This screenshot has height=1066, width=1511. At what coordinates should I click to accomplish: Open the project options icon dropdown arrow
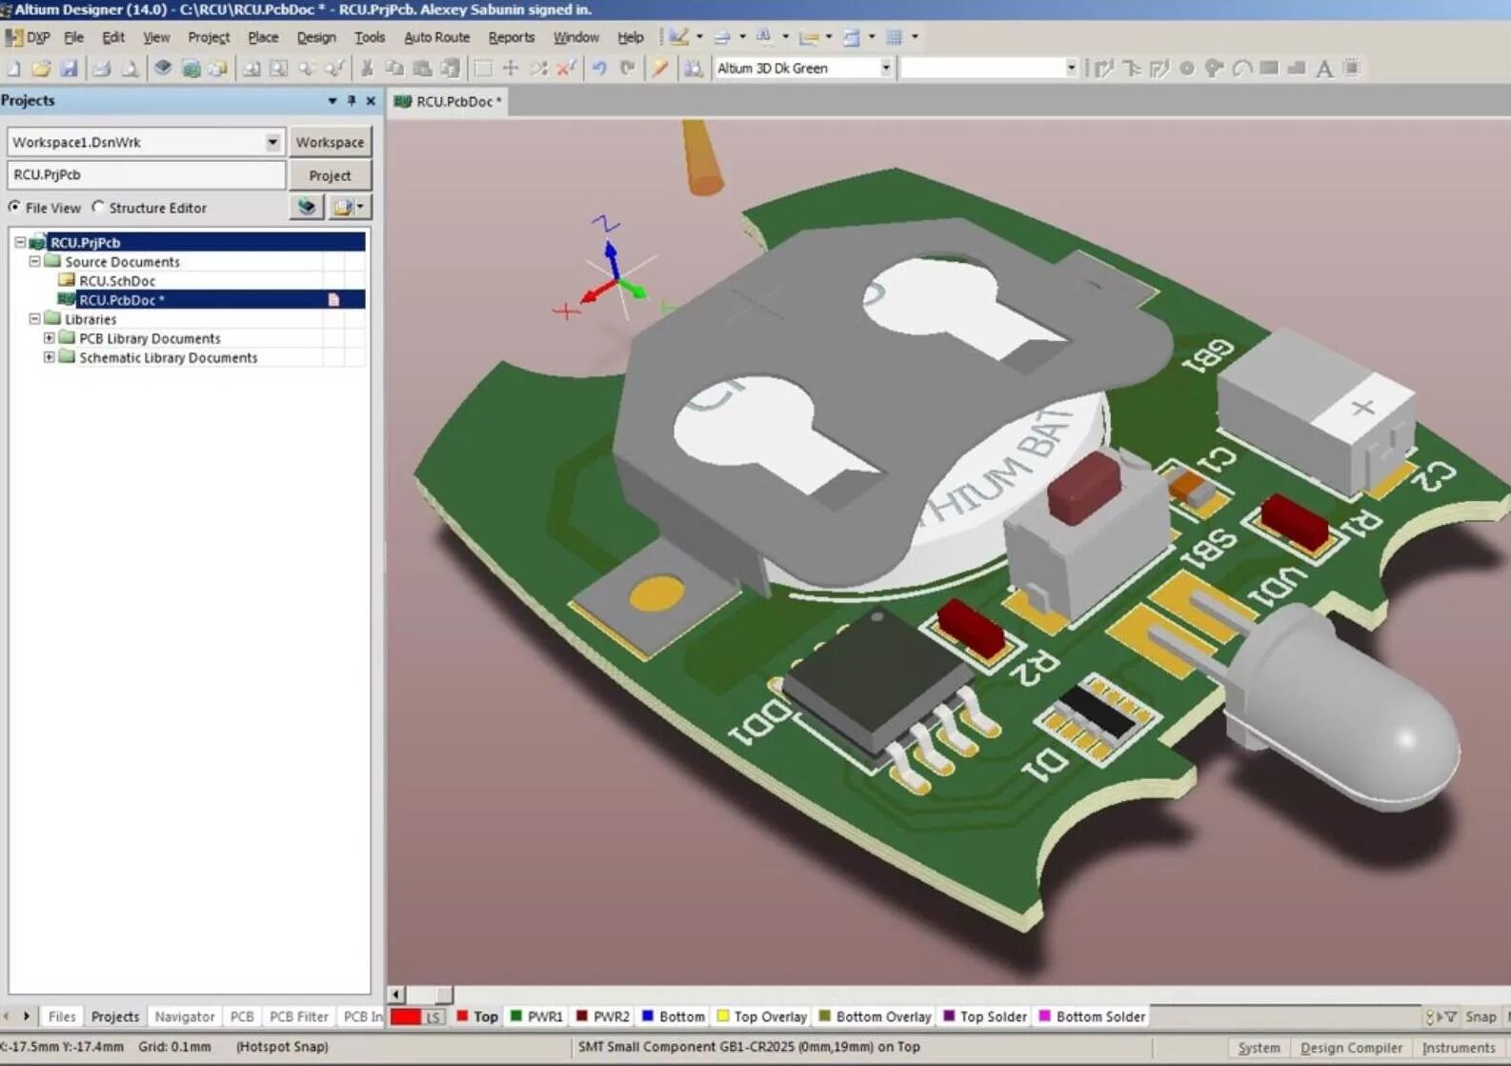click(x=359, y=207)
